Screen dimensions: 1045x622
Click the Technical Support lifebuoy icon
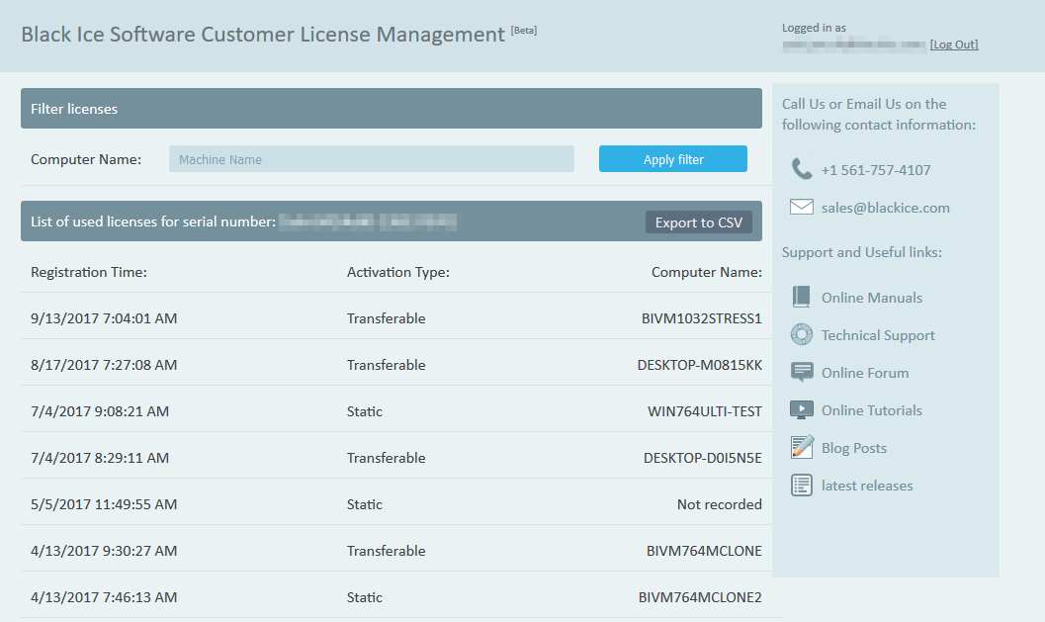802,334
